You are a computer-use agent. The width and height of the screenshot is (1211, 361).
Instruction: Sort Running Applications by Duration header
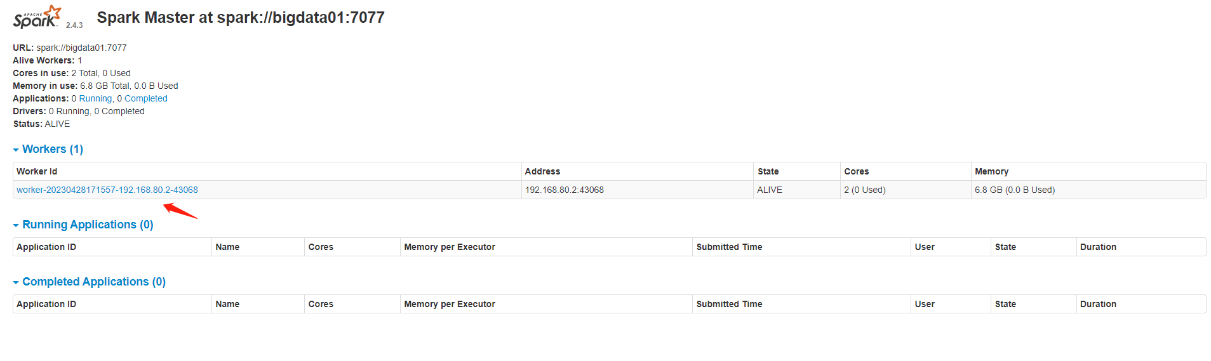[1098, 247]
